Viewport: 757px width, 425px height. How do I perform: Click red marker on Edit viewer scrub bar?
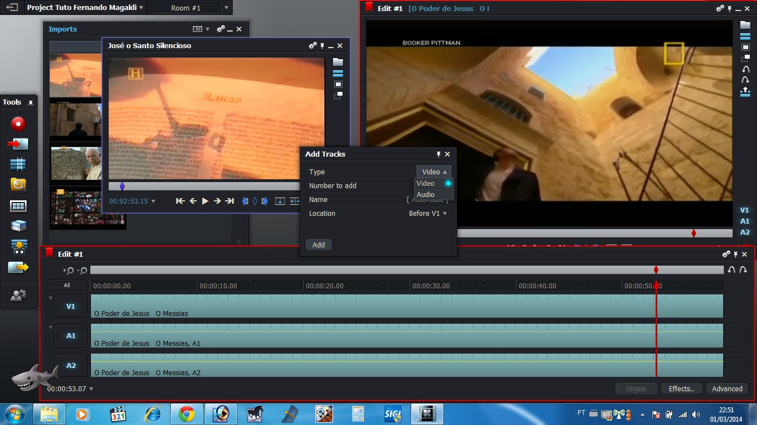694,234
